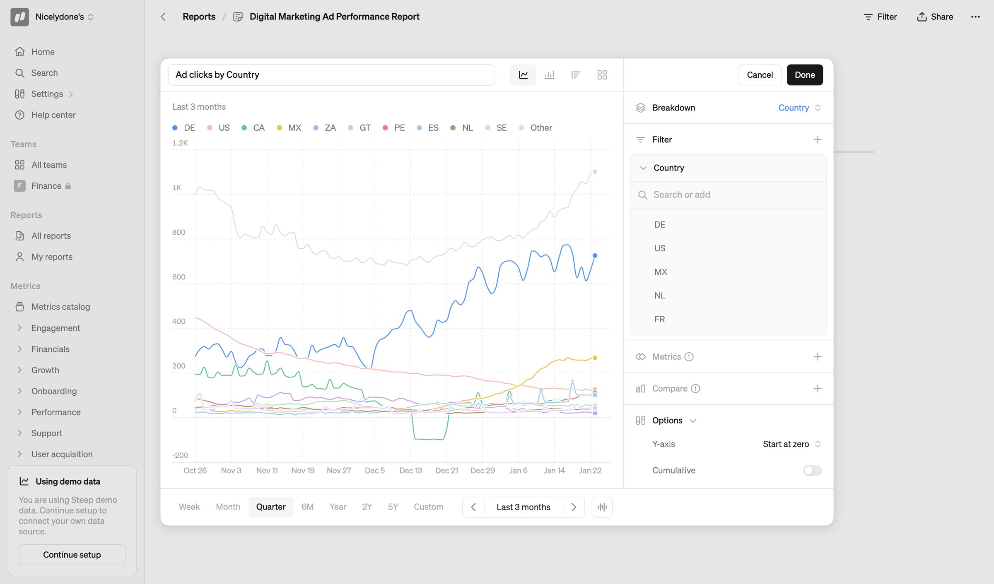The image size is (994, 584).
Task: Switch to the bar chart view icon
Action: [x=550, y=75]
